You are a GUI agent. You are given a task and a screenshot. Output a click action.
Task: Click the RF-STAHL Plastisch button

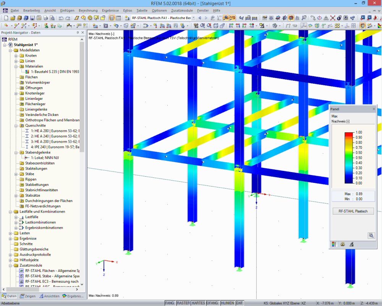pos(353,211)
